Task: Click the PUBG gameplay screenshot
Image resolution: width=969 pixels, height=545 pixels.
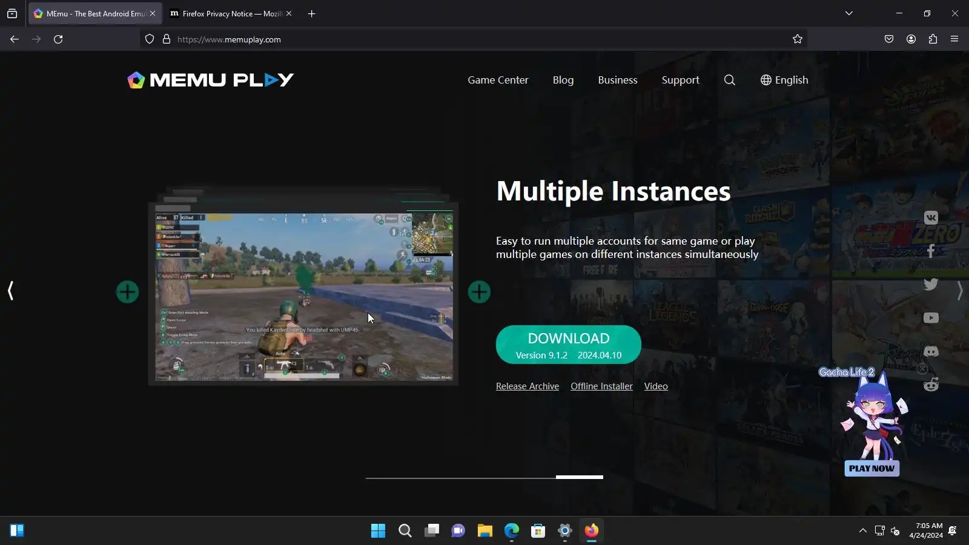Action: pyautogui.click(x=303, y=296)
